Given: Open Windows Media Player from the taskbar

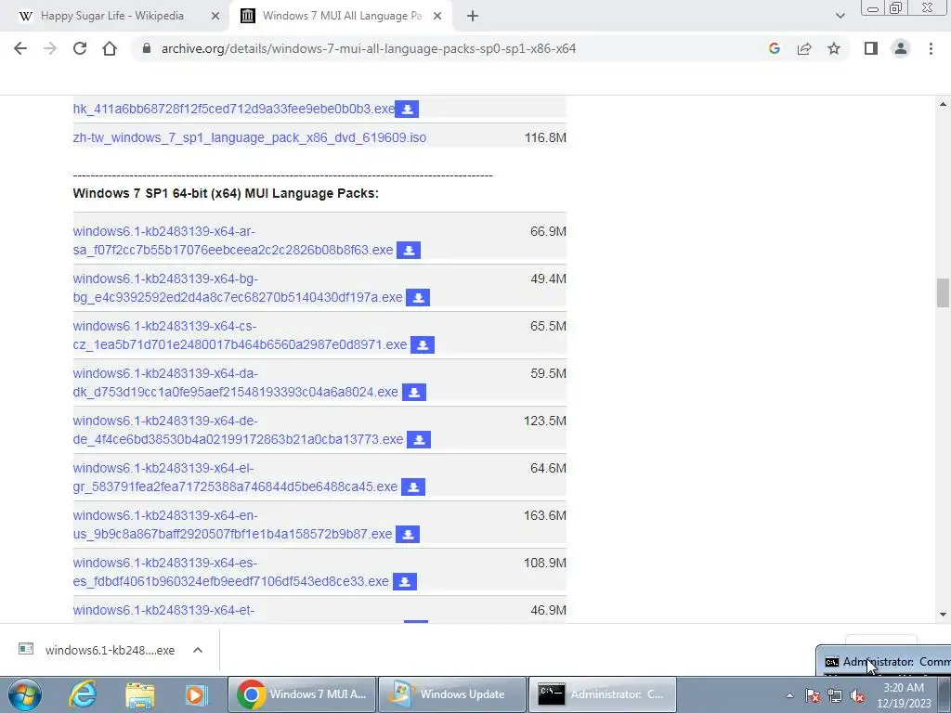Looking at the screenshot, I should 196,694.
